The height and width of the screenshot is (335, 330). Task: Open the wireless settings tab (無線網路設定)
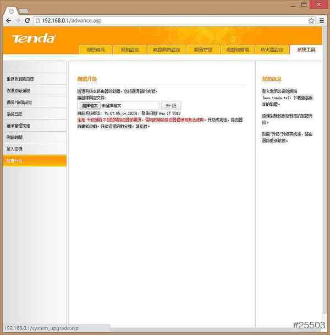(x=167, y=50)
